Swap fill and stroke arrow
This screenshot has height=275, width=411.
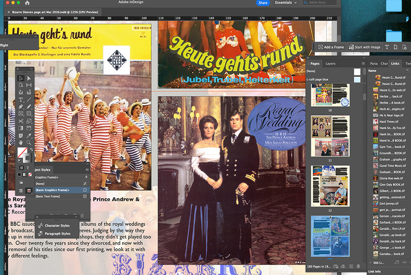[31, 150]
